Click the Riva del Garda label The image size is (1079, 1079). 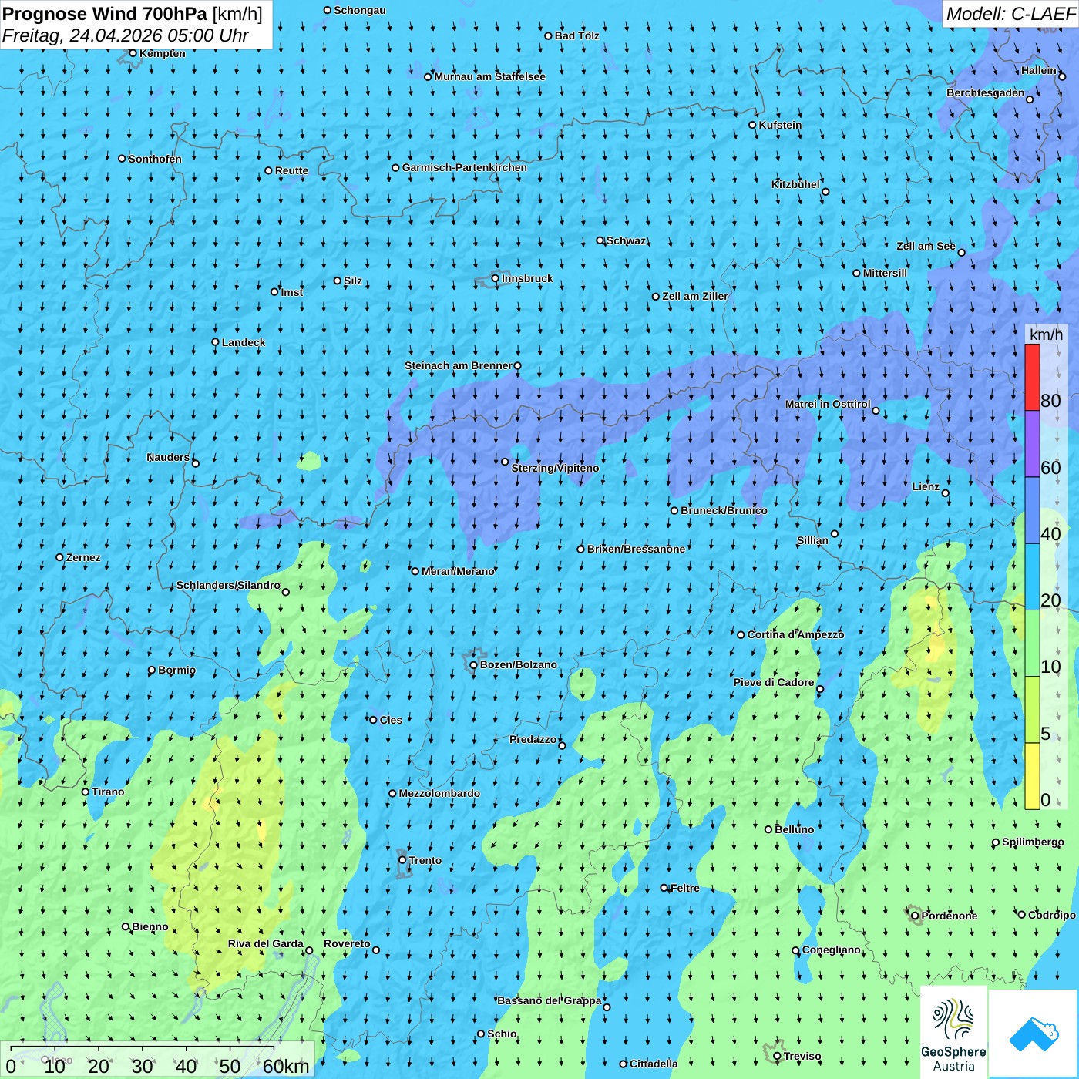266,943
